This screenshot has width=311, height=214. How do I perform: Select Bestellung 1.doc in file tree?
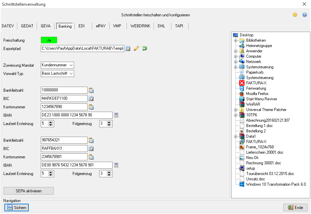click(260, 126)
